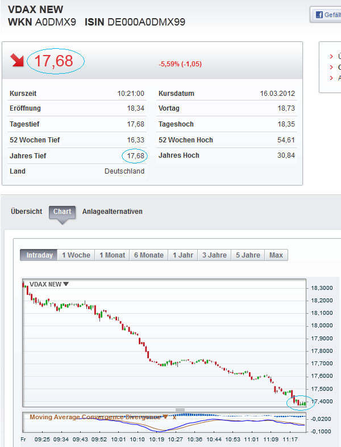Click the Facebook Gefällt mir button

click(327, 15)
